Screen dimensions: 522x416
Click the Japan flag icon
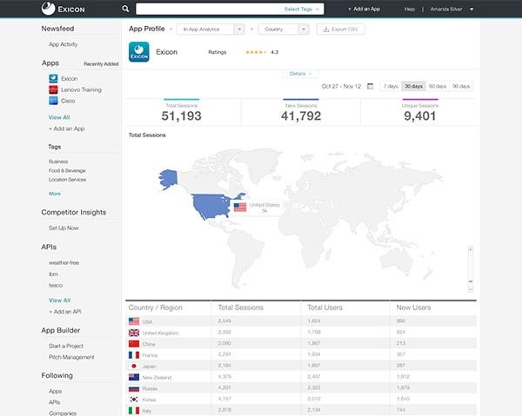coord(134,365)
